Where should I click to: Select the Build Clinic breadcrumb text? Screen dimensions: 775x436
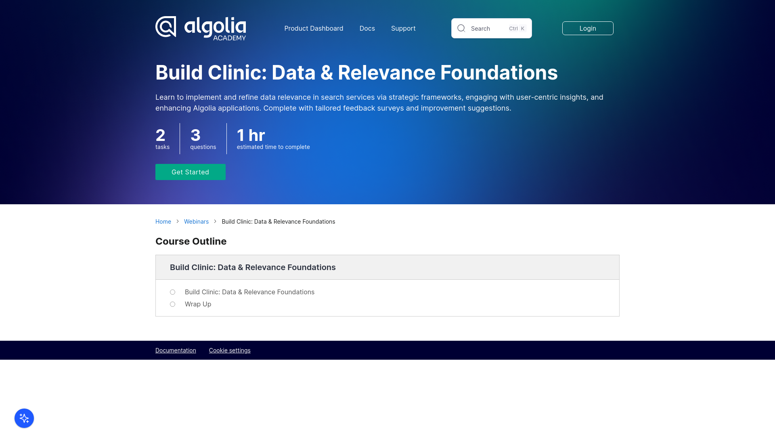[278, 222]
